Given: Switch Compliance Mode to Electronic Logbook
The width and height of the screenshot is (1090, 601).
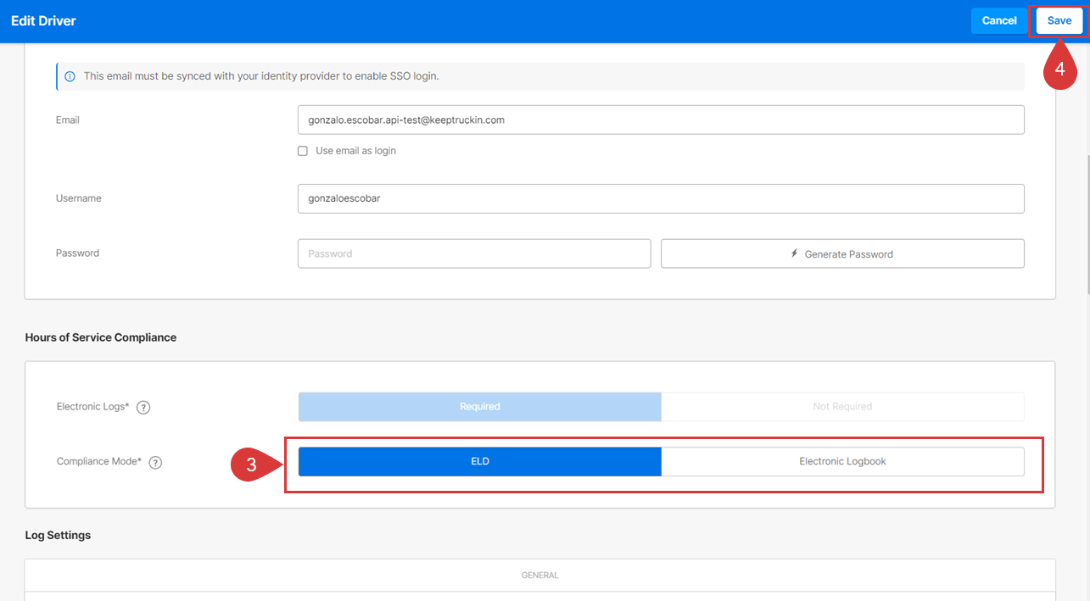Looking at the screenshot, I should pyautogui.click(x=842, y=462).
